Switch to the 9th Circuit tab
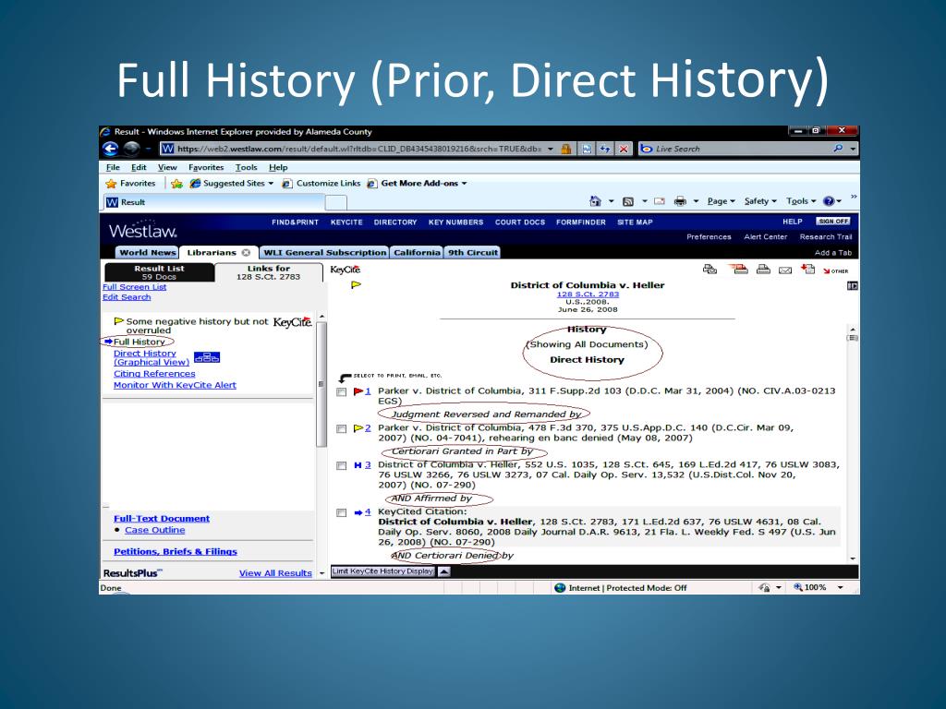The height and width of the screenshot is (709, 946). (473, 253)
